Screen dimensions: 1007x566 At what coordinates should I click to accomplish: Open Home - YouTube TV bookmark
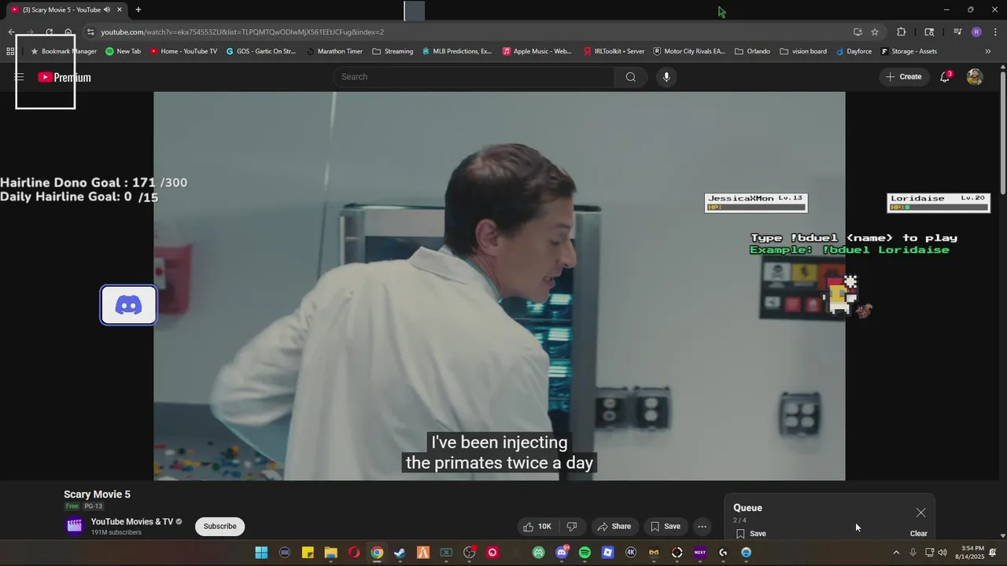[x=183, y=51]
